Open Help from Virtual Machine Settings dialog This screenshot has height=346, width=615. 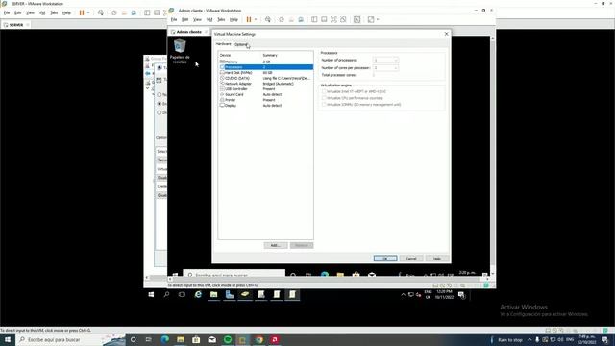click(437, 259)
